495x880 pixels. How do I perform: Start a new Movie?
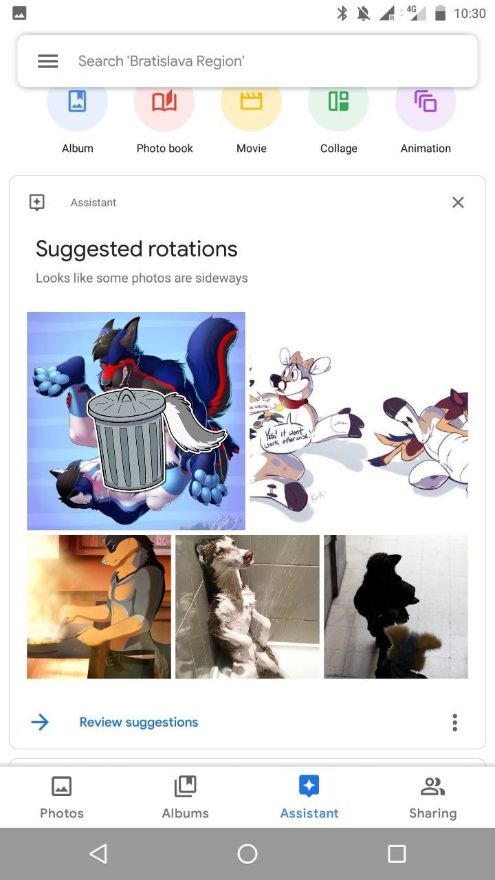[251, 103]
